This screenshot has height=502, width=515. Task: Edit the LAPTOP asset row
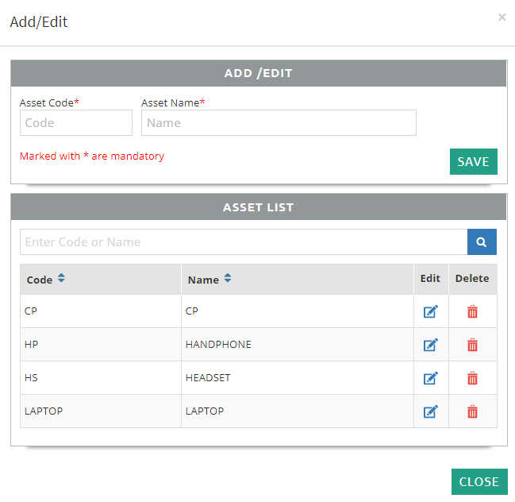430,411
